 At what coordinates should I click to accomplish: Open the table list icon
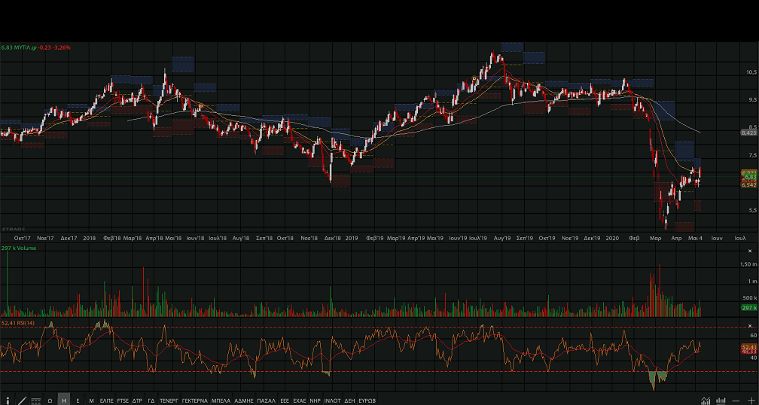35,400
